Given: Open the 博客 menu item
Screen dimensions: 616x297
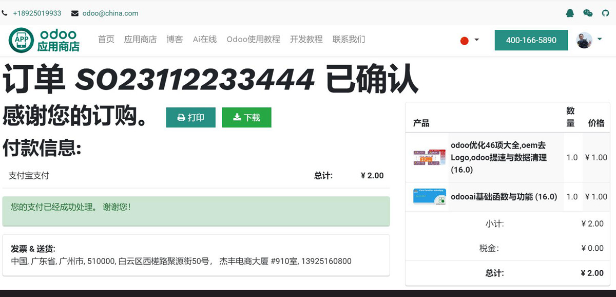Looking at the screenshot, I should 175,39.
